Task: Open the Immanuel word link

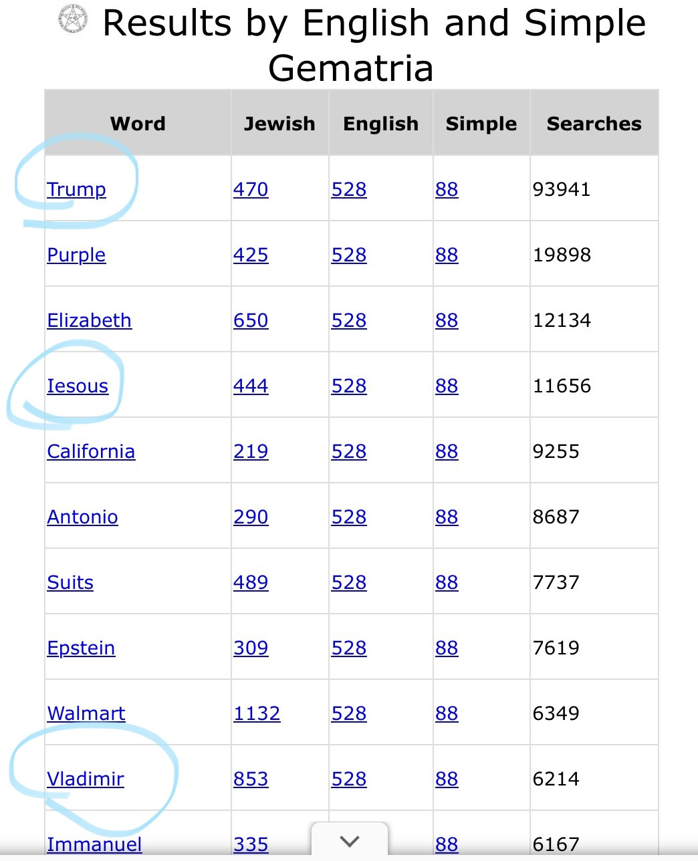Action: [94, 844]
